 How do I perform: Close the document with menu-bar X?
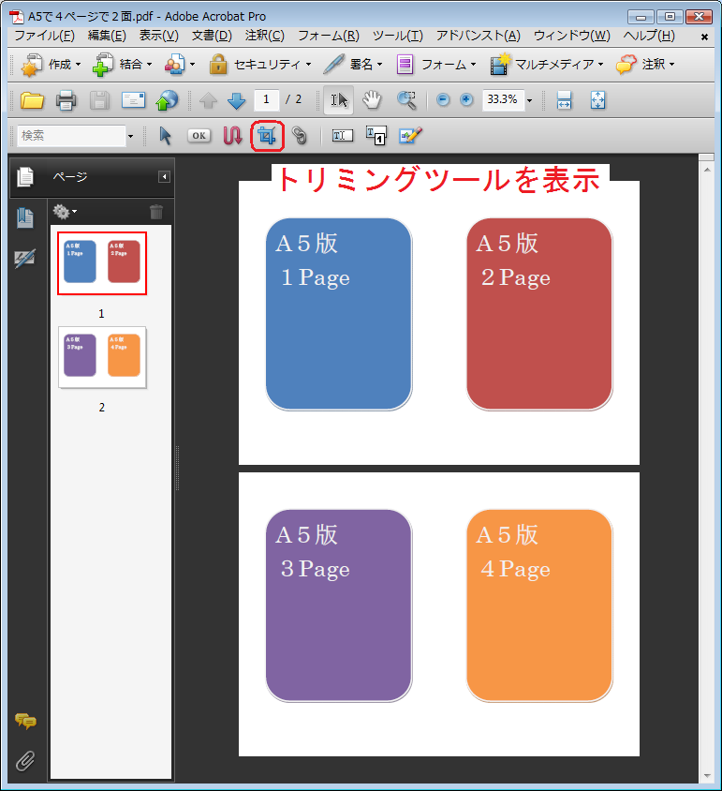pyautogui.click(x=704, y=37)
